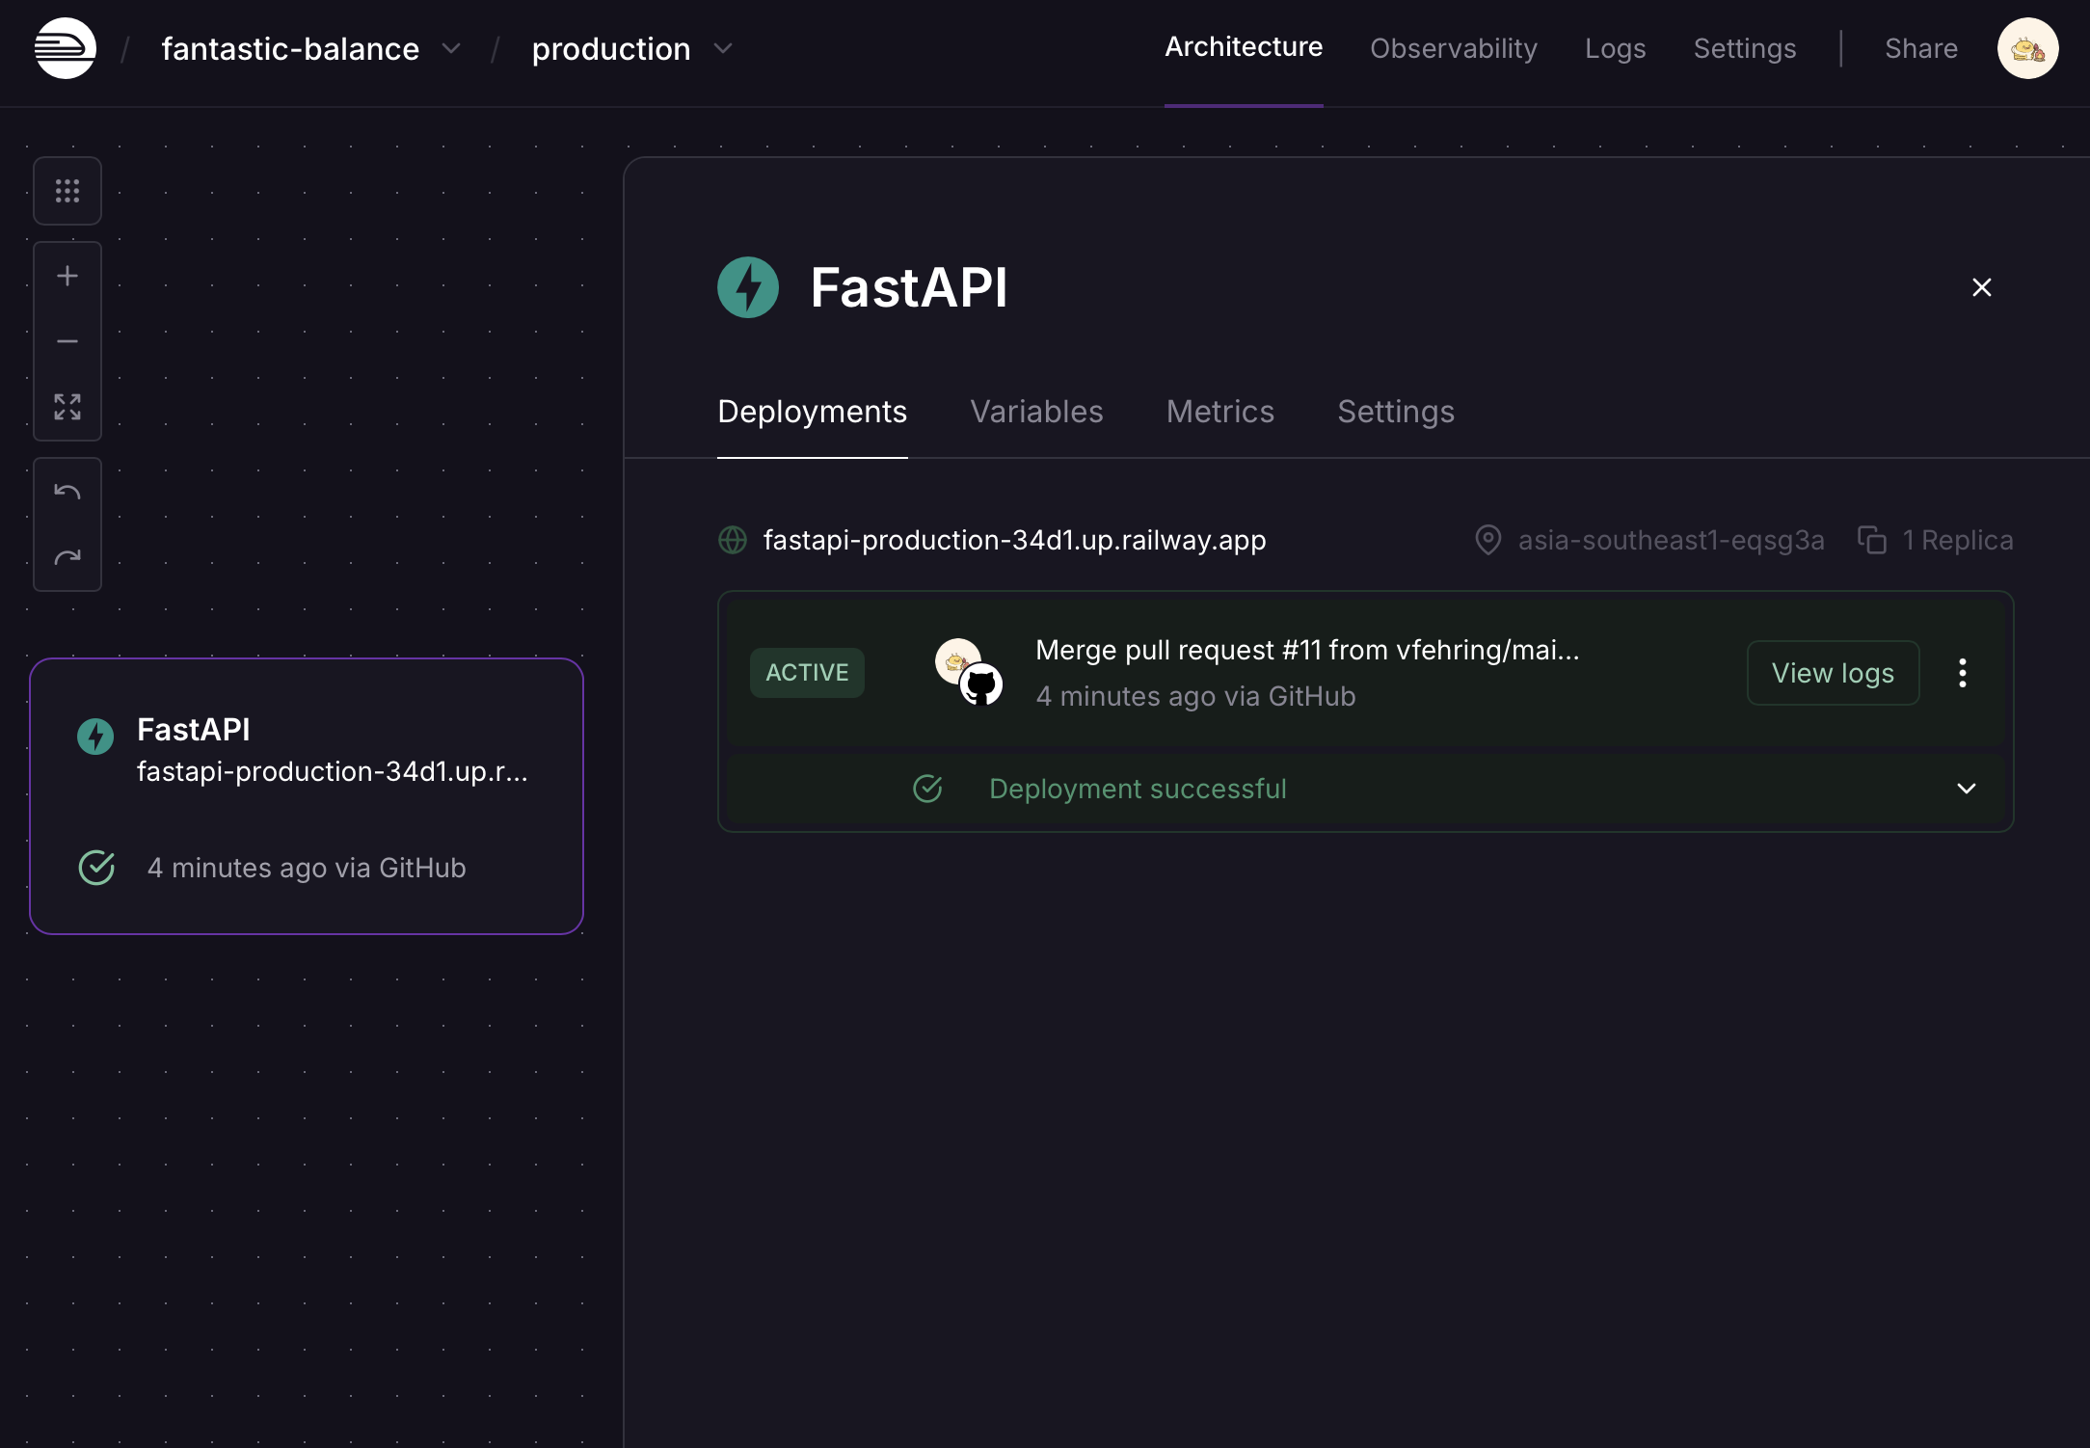Close the FastAPI service panel
Viewport: 2090px width, 1448px height.
click(x=1982, y=287)
